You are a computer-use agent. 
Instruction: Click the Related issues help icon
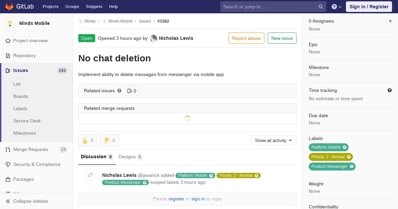(119, 91)
